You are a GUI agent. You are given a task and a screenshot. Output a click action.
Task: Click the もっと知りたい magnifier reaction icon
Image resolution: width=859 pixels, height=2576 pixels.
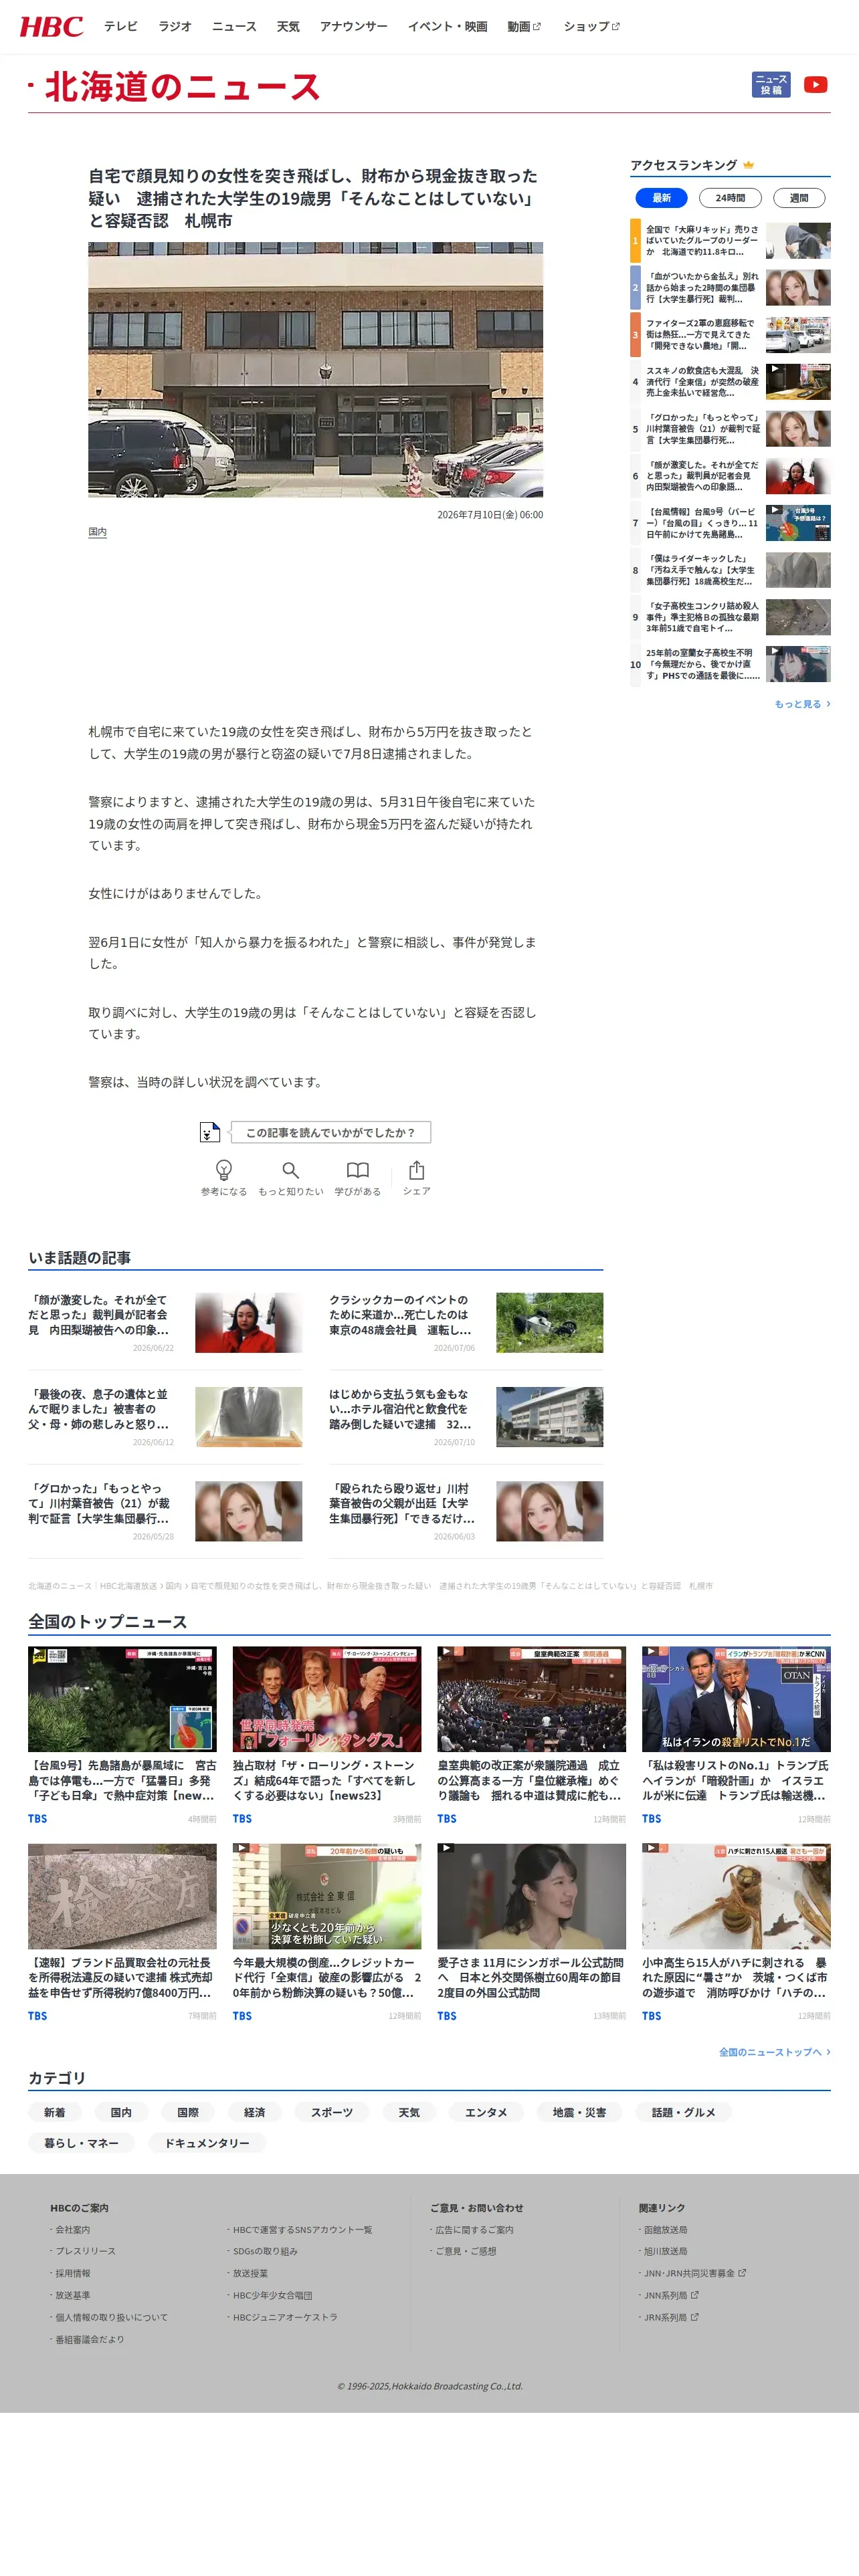pyautogui.click(x=290, y=1170)
